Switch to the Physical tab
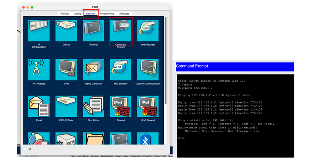The width and height of the screenshot is (333, 160). pyautogui.click(x=65, y=13)
